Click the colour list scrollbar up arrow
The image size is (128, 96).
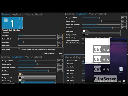click(55, 80)
